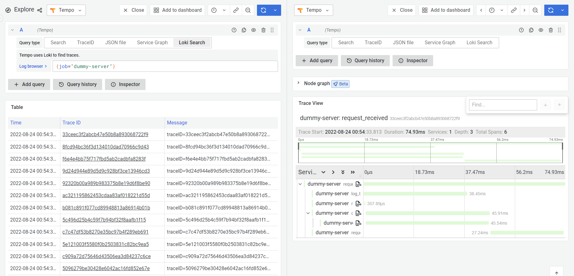Click Add to dashboard in left pane
Screen dimensions: 574x276
pos(178,10)
